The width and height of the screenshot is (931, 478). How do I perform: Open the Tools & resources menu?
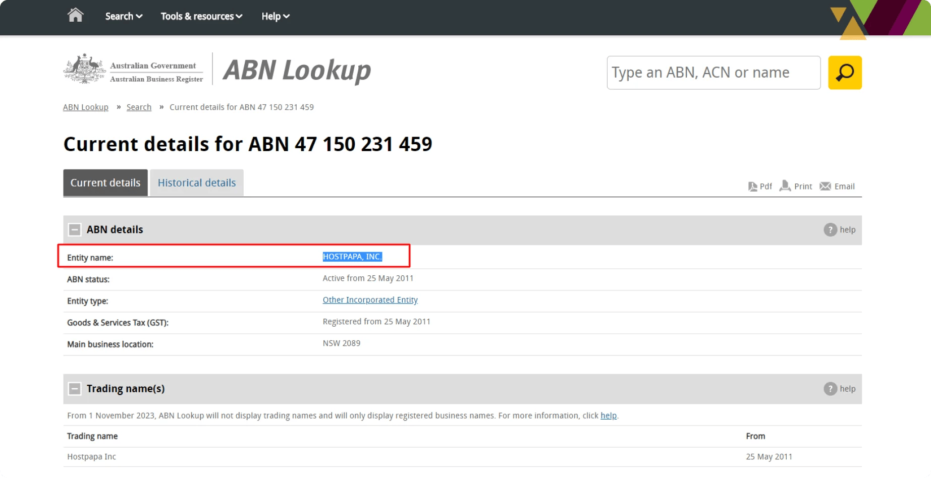(x=201, y=16)
